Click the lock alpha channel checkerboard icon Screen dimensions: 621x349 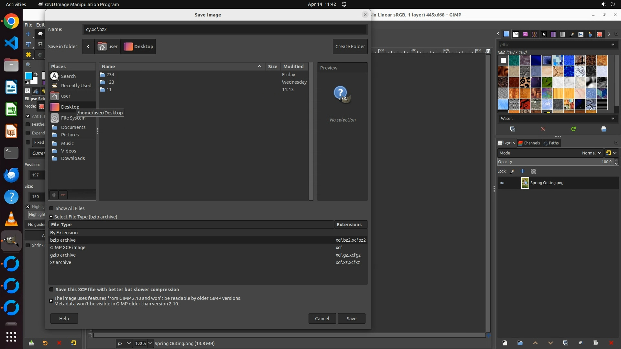[x=533, y=171]
